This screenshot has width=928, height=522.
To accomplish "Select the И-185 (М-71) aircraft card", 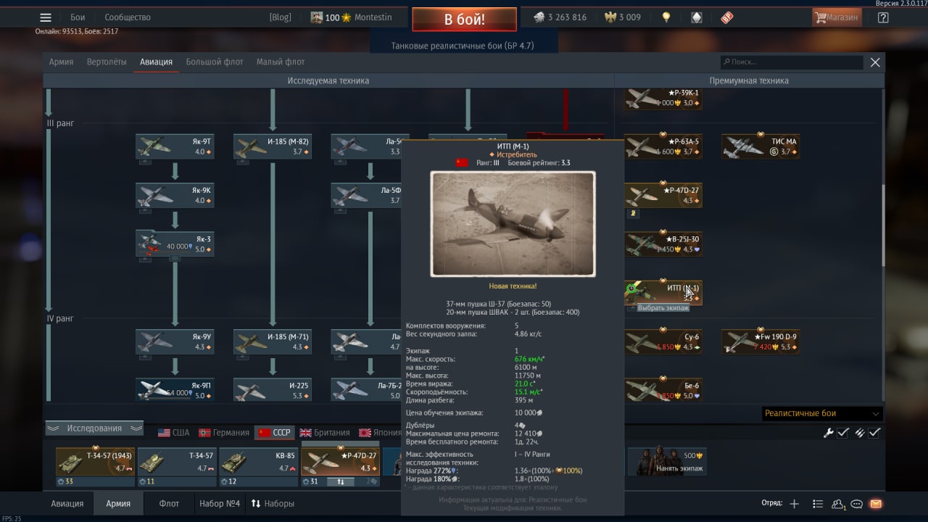I will (273, 341).
